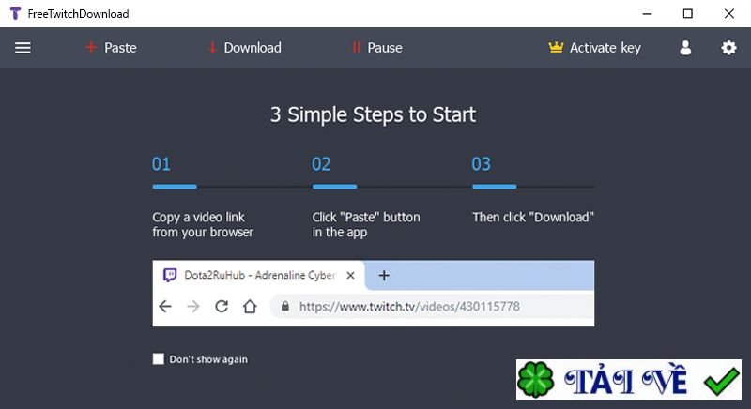Viewport: 751px width, 409px height.
Task: Click the Twitch favicon on the tab
Action: (x=170, y=275)
